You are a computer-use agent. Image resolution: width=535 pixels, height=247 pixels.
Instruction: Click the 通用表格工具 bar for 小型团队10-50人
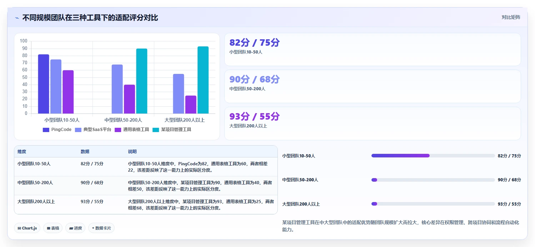68,92
